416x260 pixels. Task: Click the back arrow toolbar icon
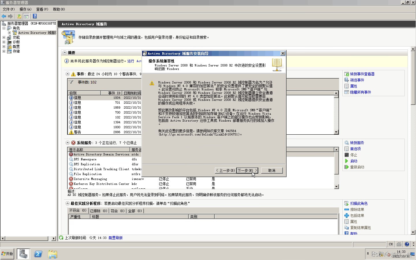[4, 16]
